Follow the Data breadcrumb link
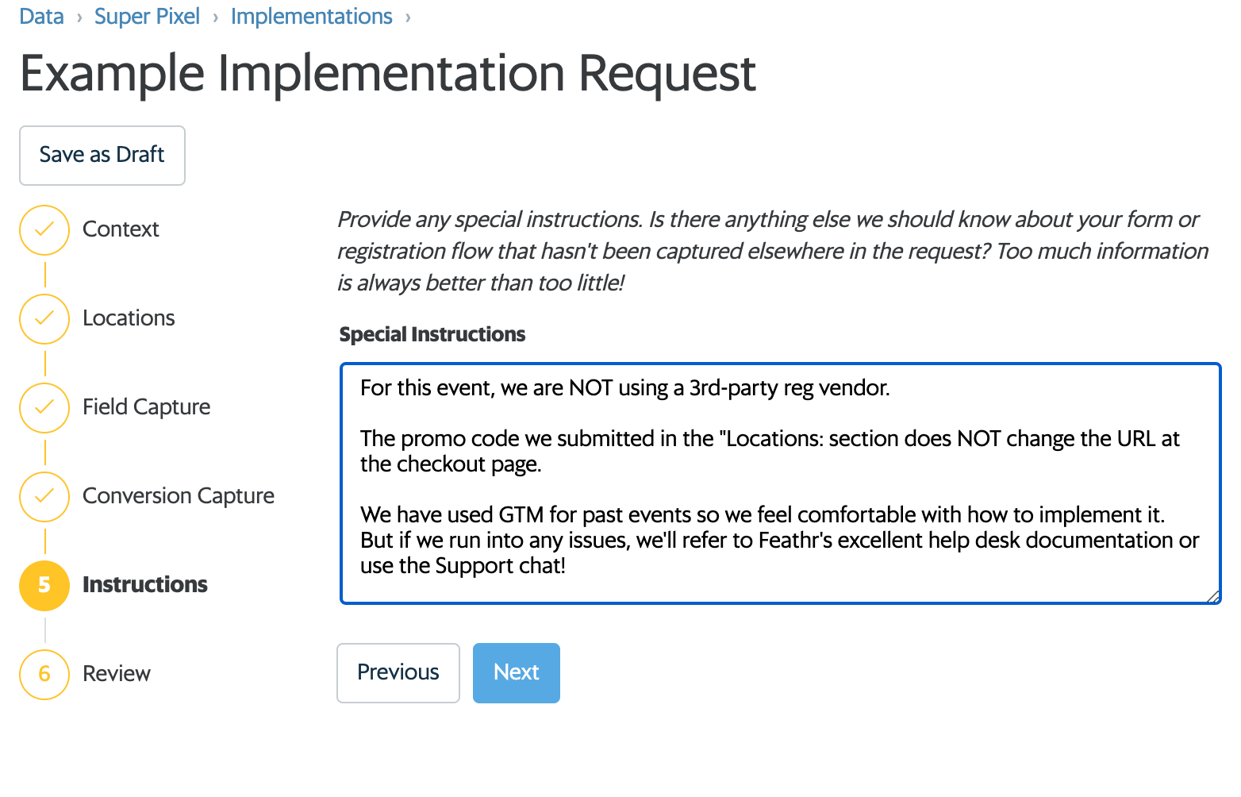 pyautogui.click(x=41, y=16)
